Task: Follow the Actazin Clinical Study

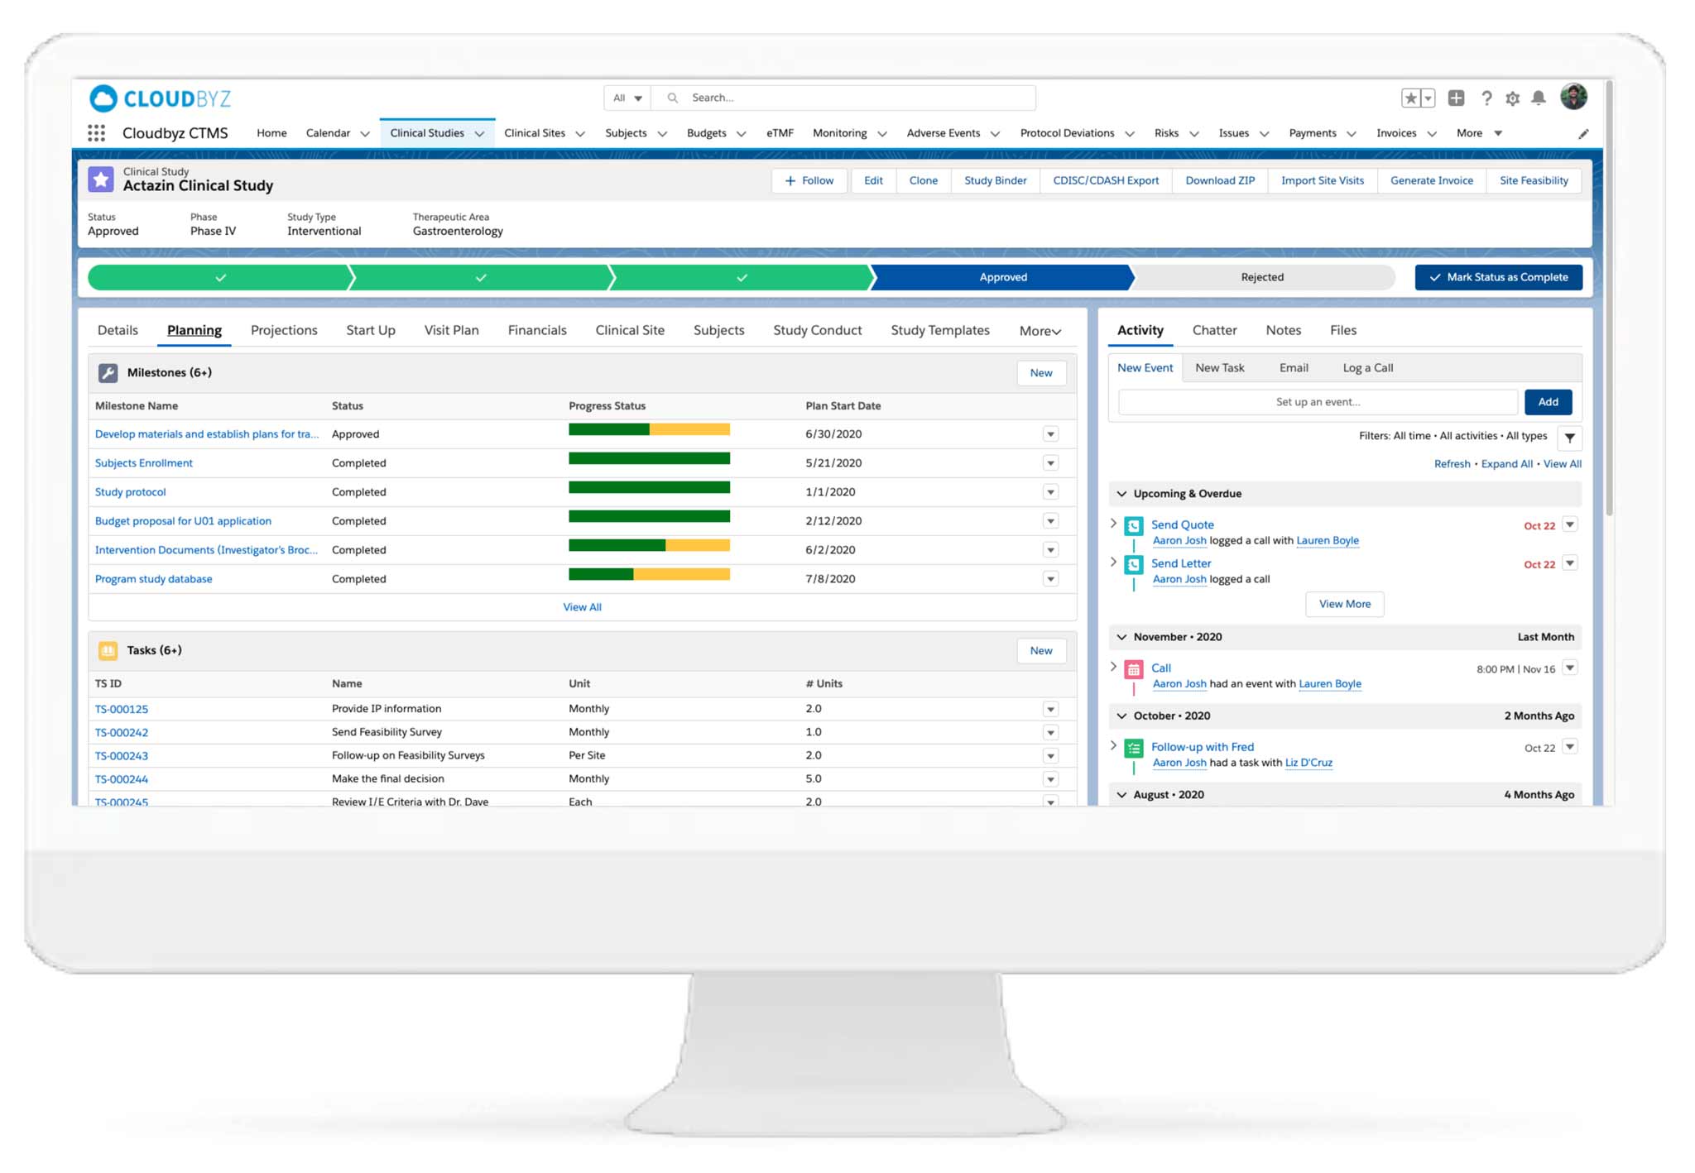Action: click(809, 180)
